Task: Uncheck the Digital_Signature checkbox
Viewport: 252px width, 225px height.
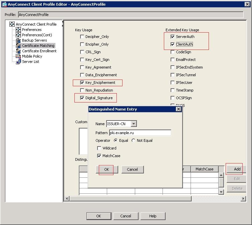Action: [x=82, y=98]
